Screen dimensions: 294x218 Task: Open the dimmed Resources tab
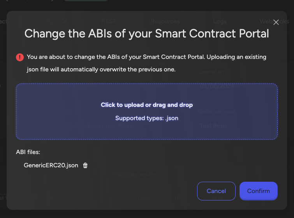click(x=165, y=21)
